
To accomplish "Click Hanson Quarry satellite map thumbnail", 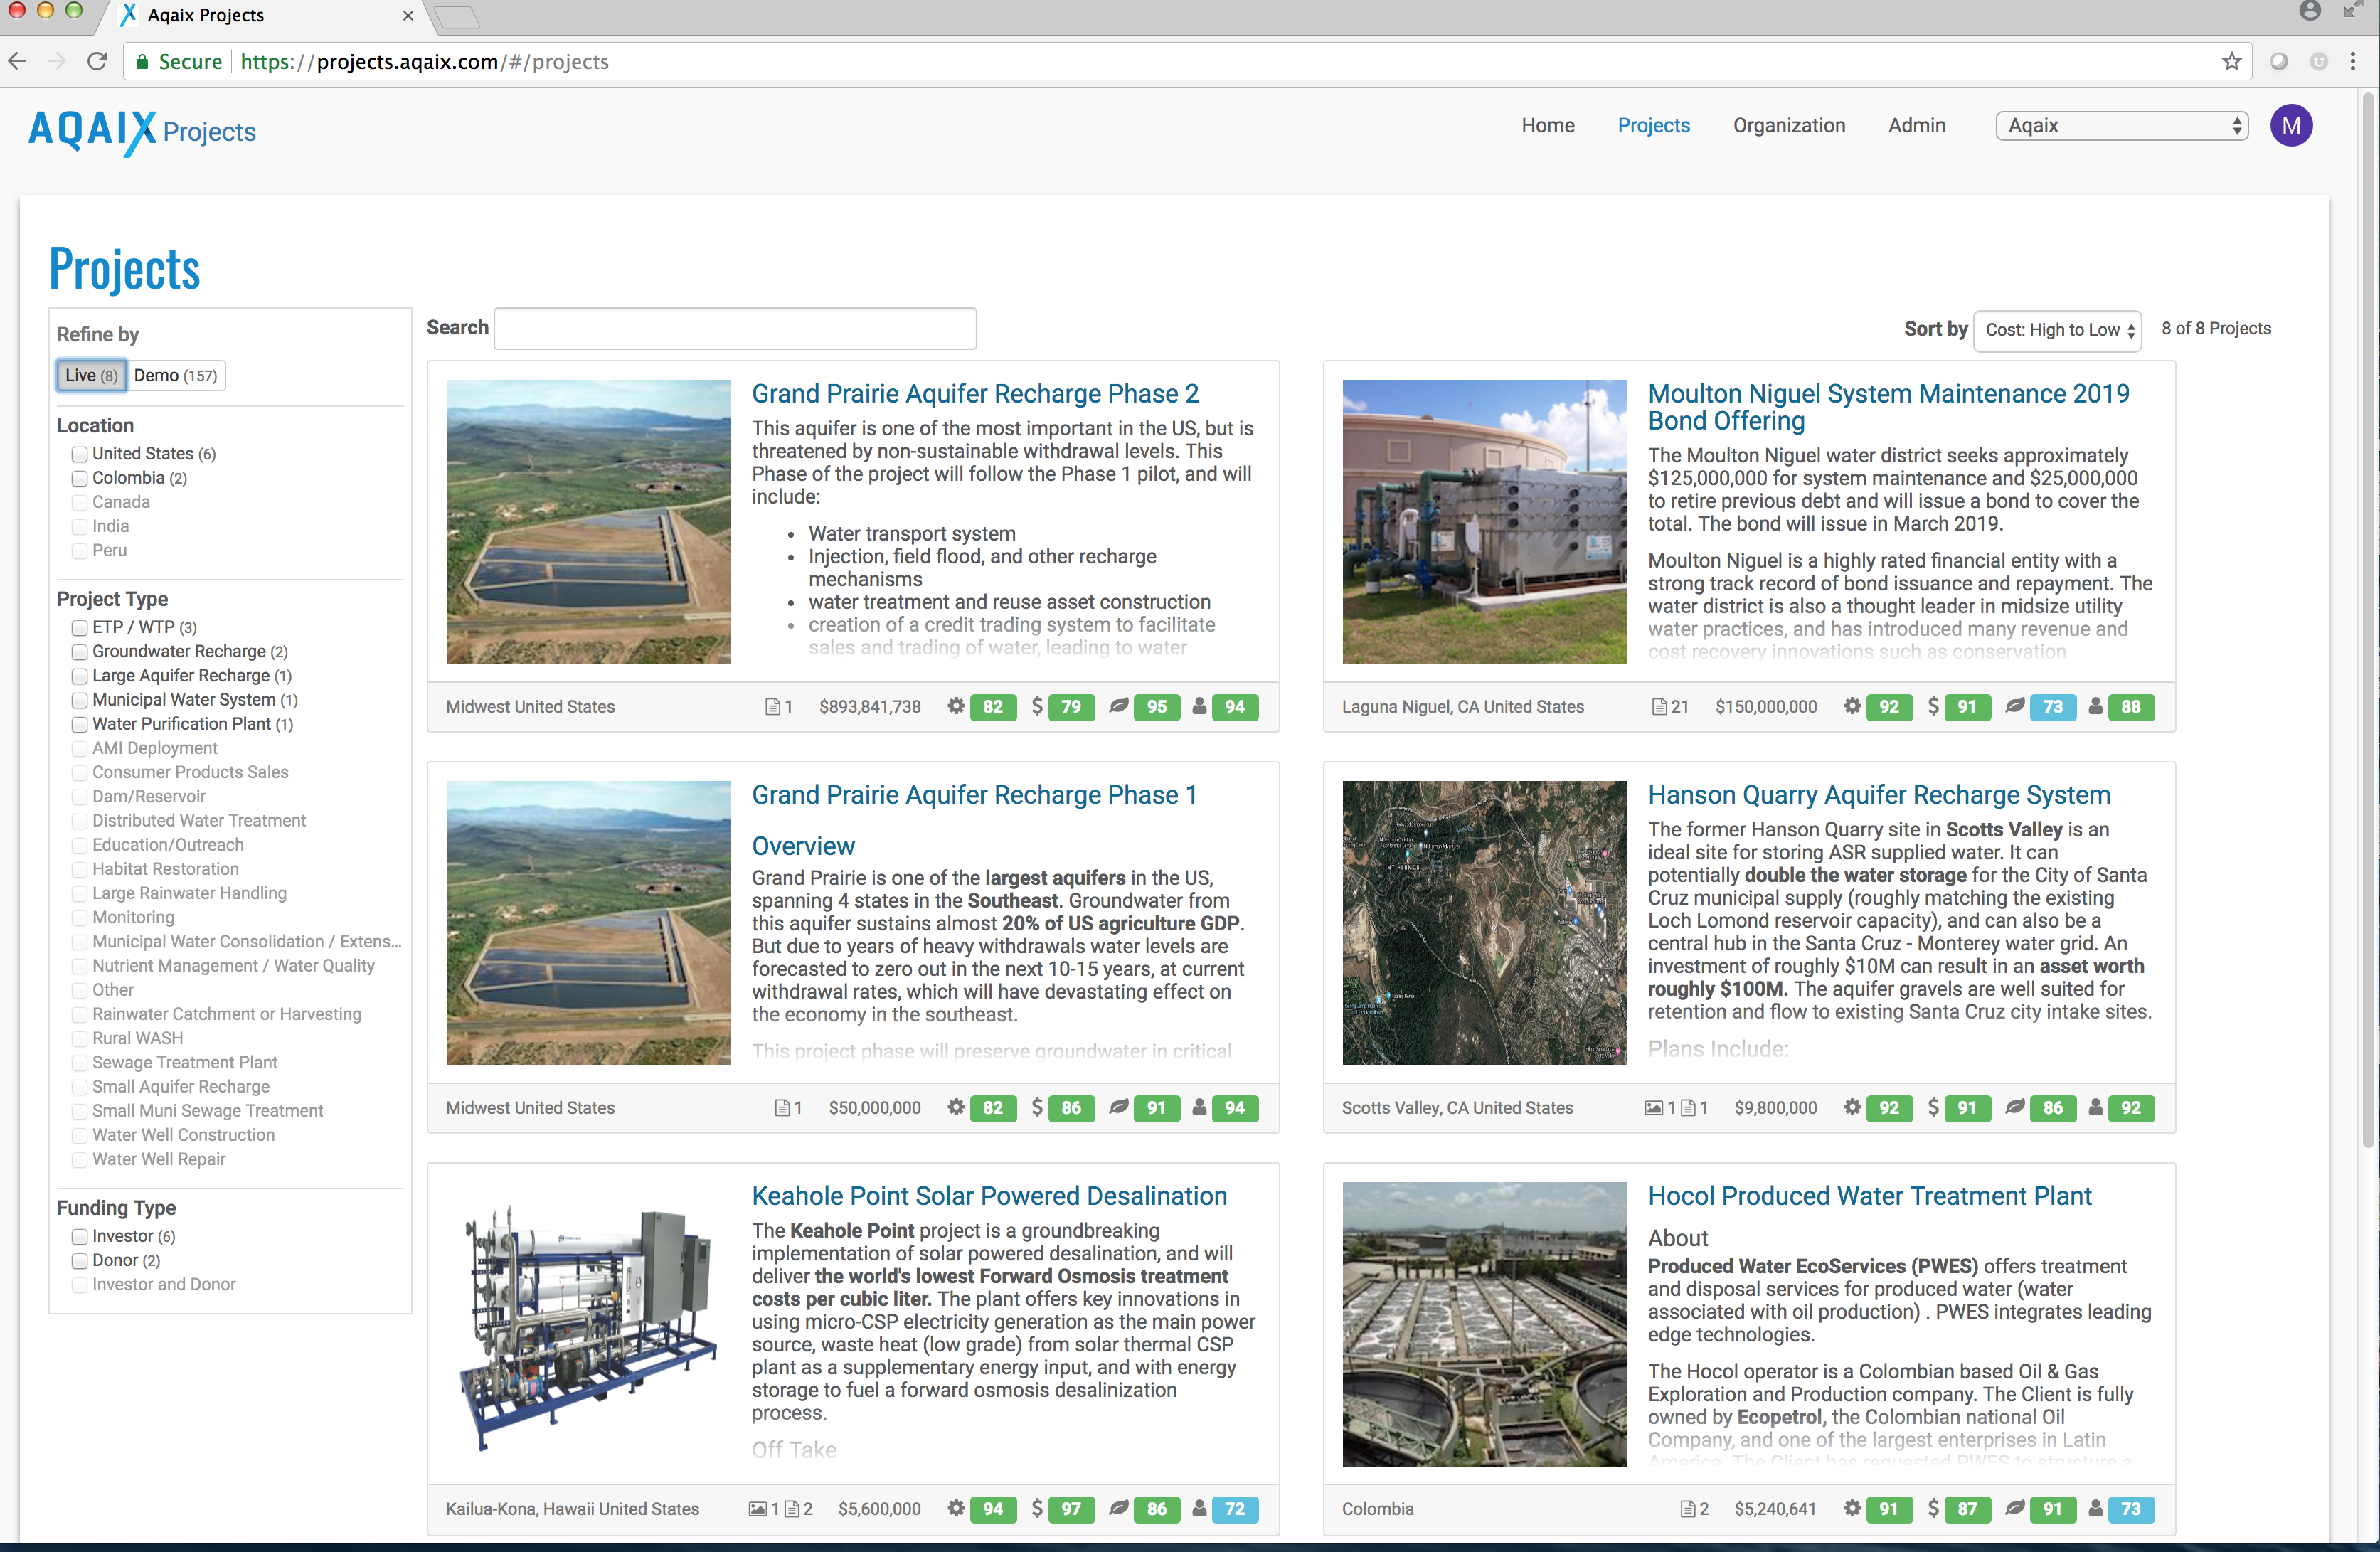I will [1484, 923].
